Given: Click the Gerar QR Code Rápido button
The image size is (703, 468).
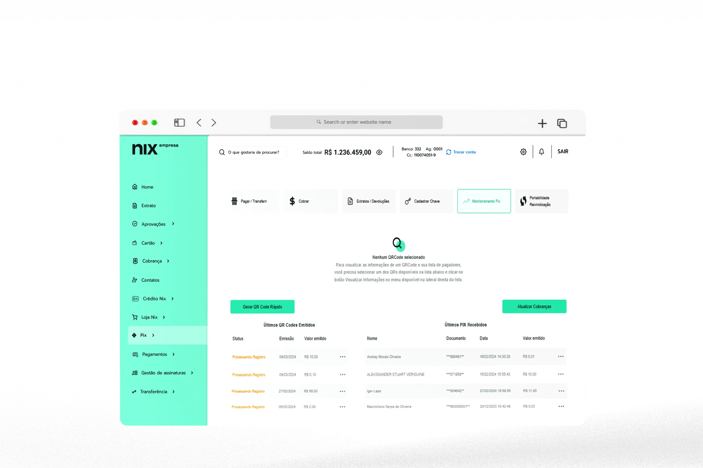Looking at the screenshot, I should [x=261, y=307].
